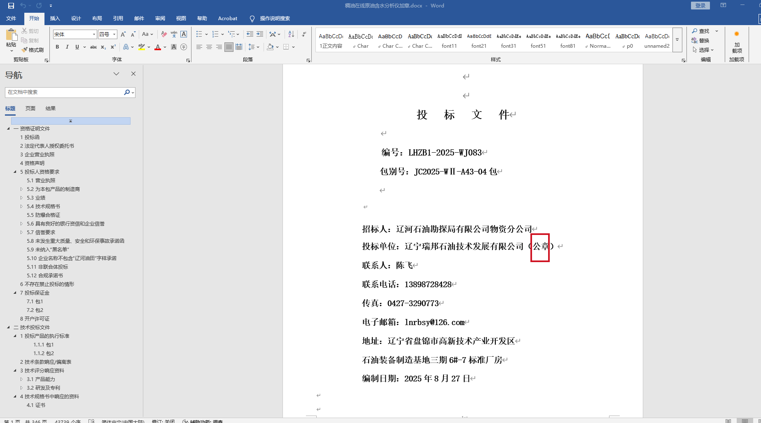Increase font size with the larger A icon
The image size is (761, 423).
(x=123, y=35)
